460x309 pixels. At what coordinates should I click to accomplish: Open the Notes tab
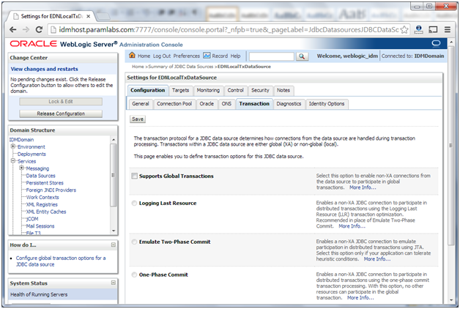tap(283, 90)
